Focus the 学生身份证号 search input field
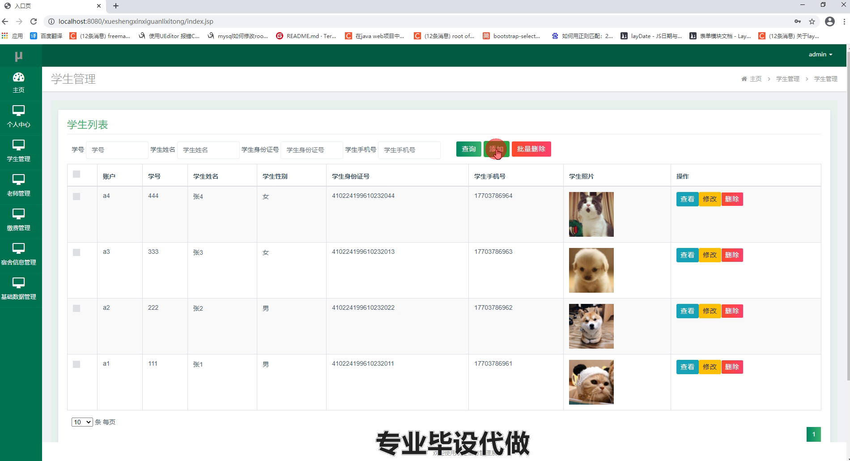This screenshot has width=850, height=461. (311, 150)
